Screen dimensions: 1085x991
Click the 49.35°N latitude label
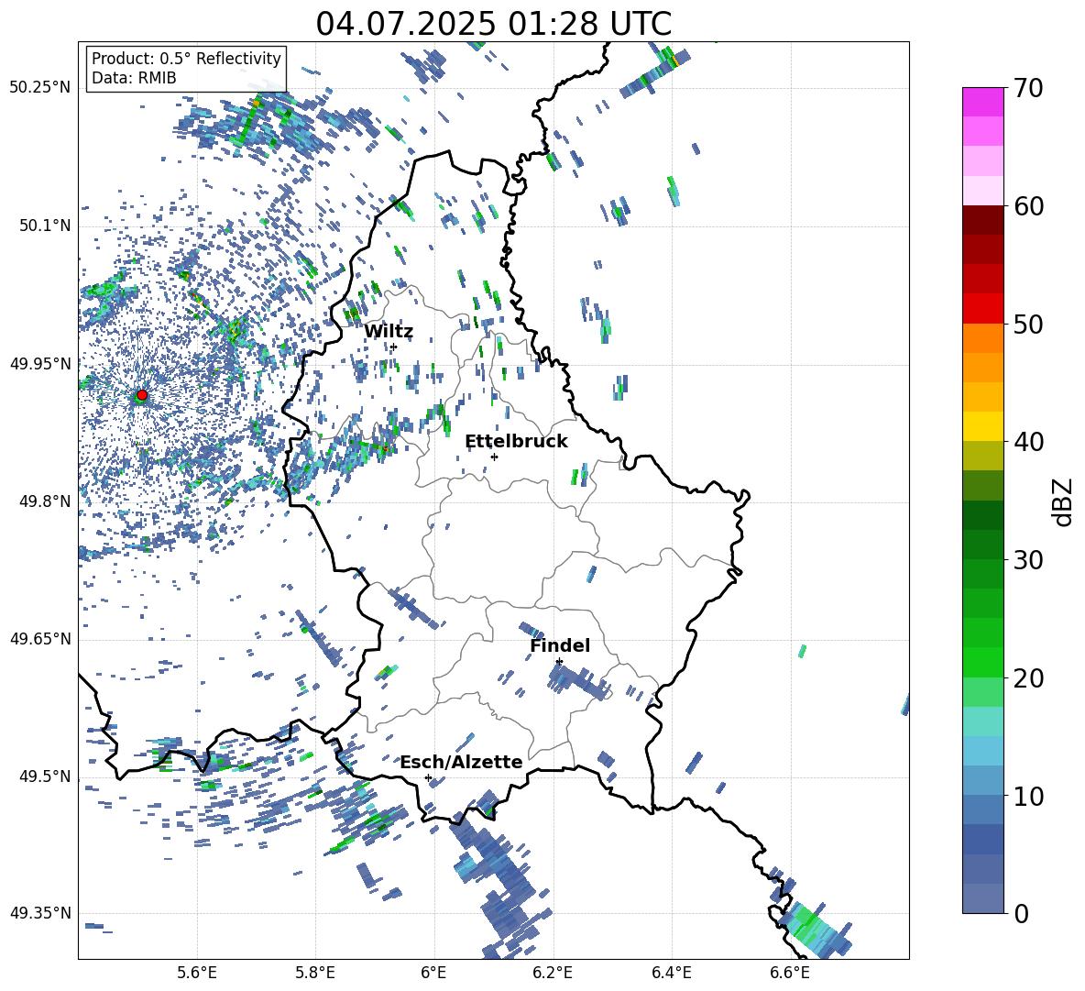(x=40, y=913)
